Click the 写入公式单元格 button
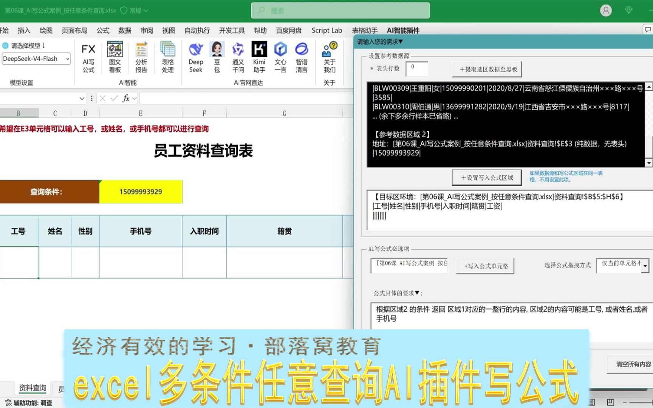The height and width of the screenshot is (408, 653). [485, 266]
